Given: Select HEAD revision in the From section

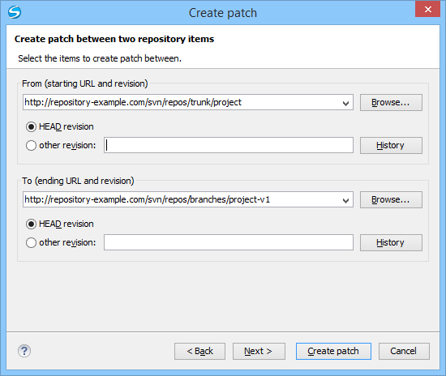Looking at the screenshot, I should 31,126.
